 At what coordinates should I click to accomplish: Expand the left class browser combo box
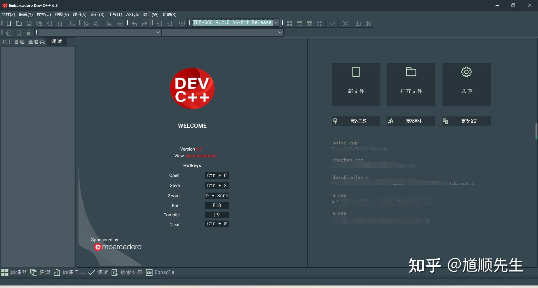coord(100,32)
